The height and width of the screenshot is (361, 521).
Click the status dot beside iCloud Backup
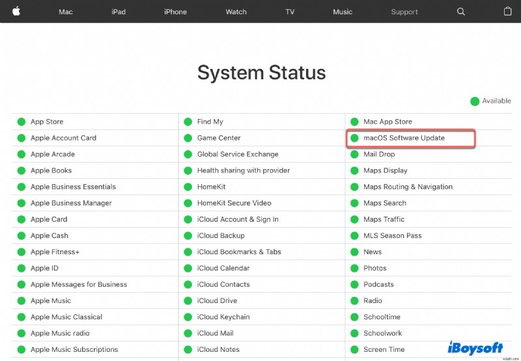(188, 235)
